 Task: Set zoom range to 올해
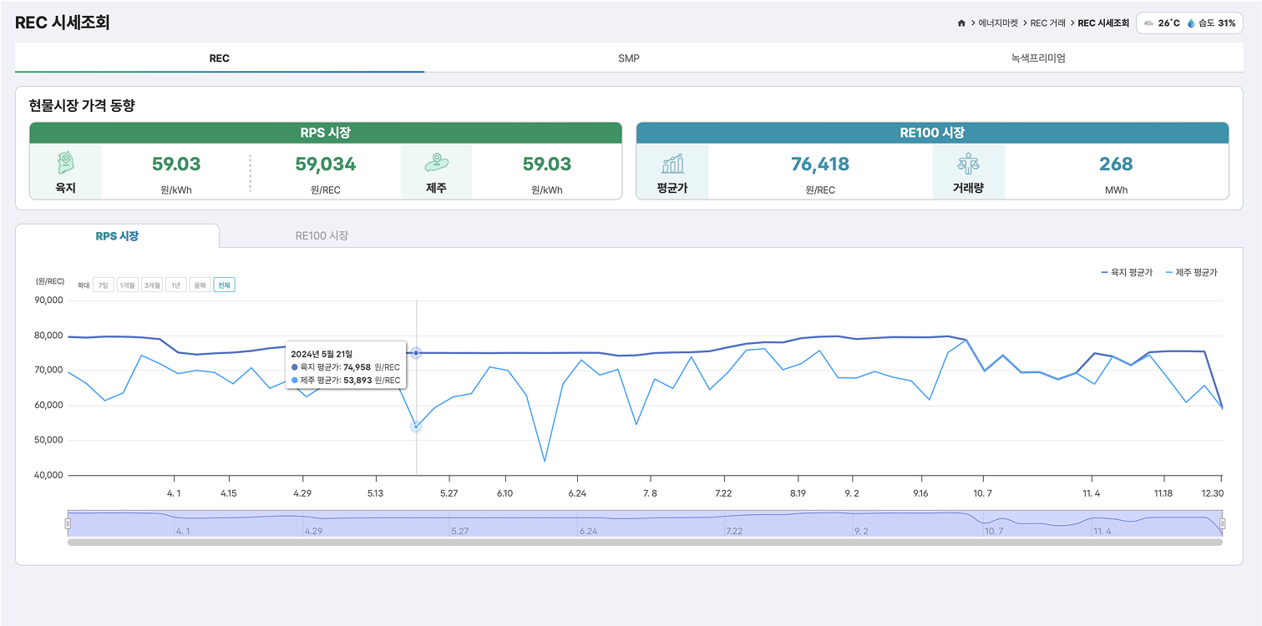click(x=200, y=285)
